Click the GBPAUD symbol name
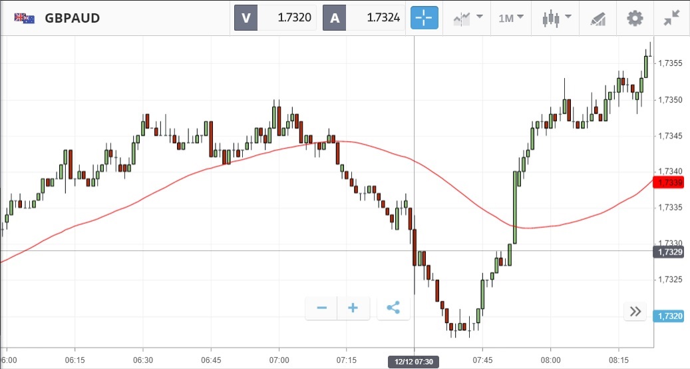 (73, 18)
